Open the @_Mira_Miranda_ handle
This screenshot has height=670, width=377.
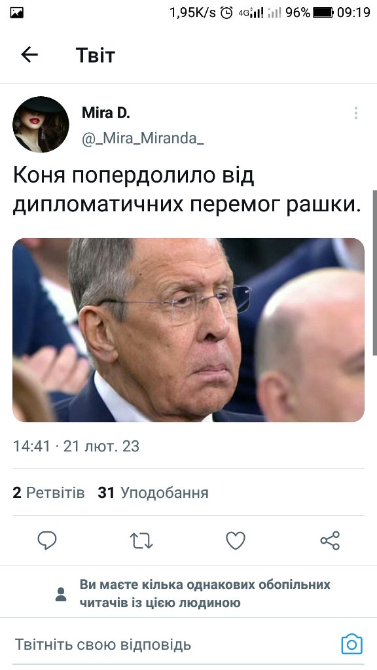143,139
